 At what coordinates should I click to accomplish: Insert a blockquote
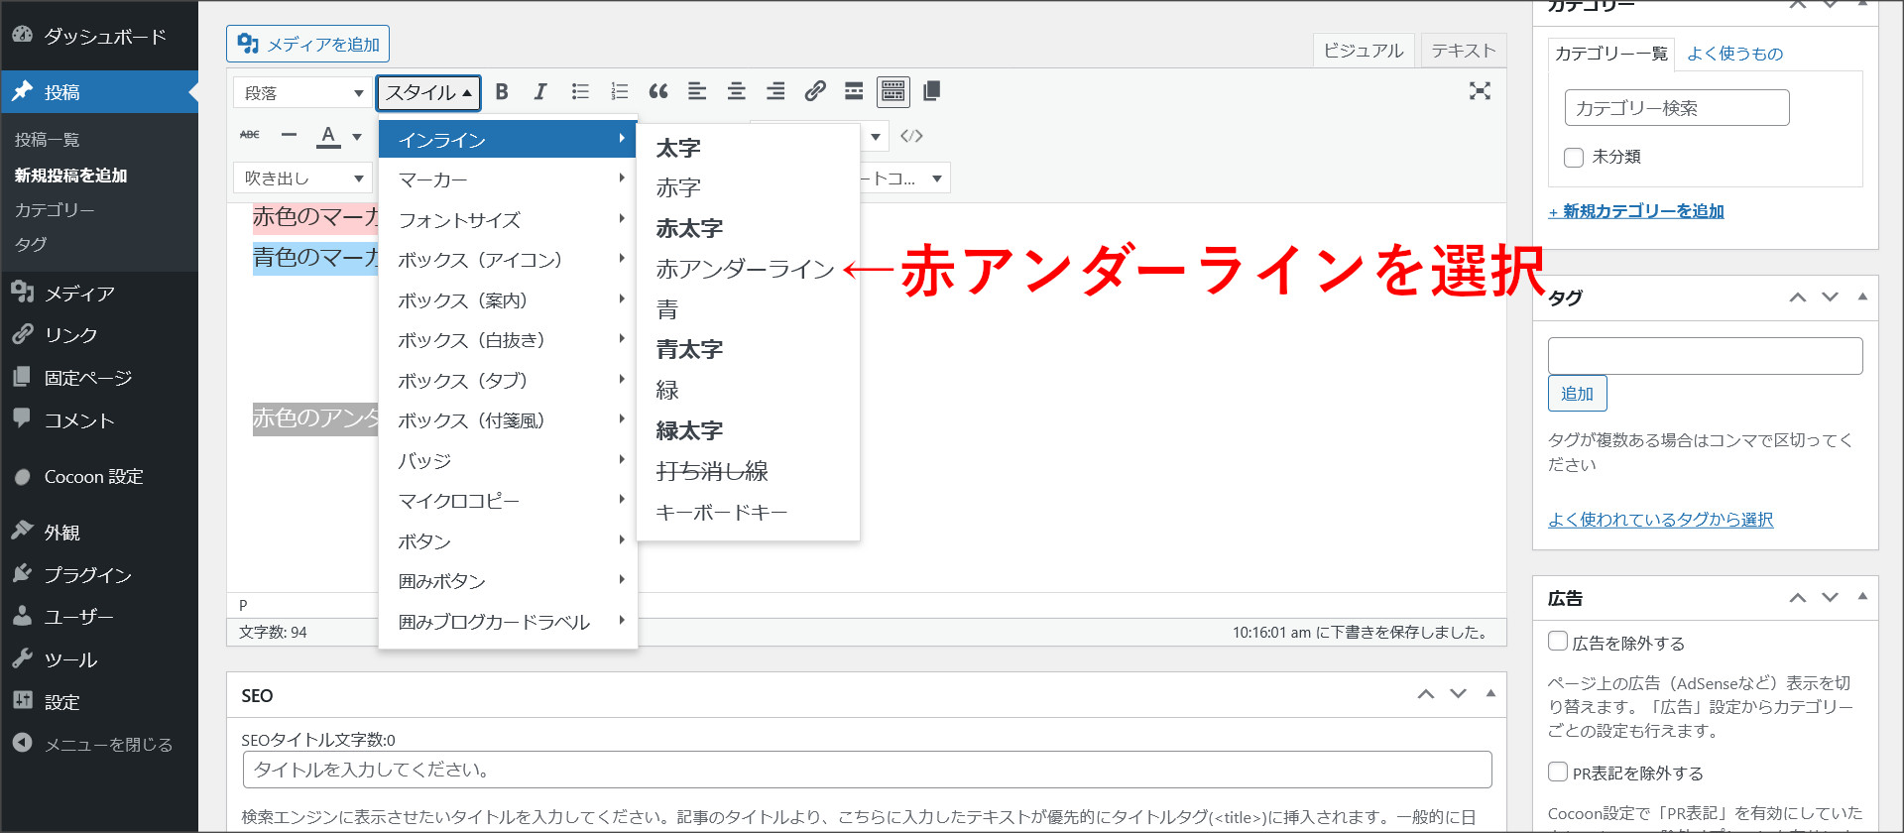tap(658, 92)
